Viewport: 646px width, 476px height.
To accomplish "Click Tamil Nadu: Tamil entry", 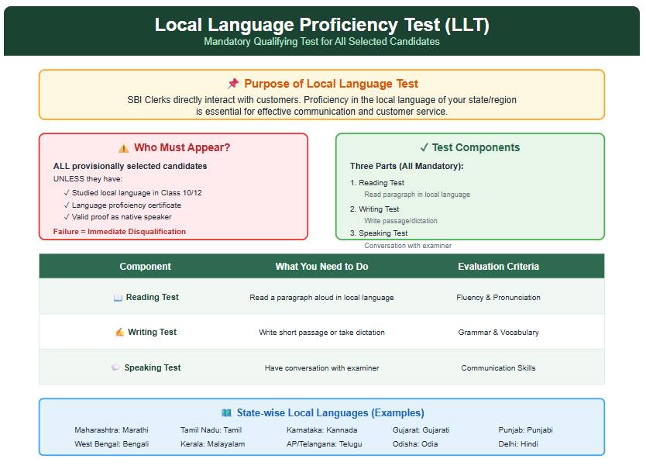I will click(x=211, y=430).
